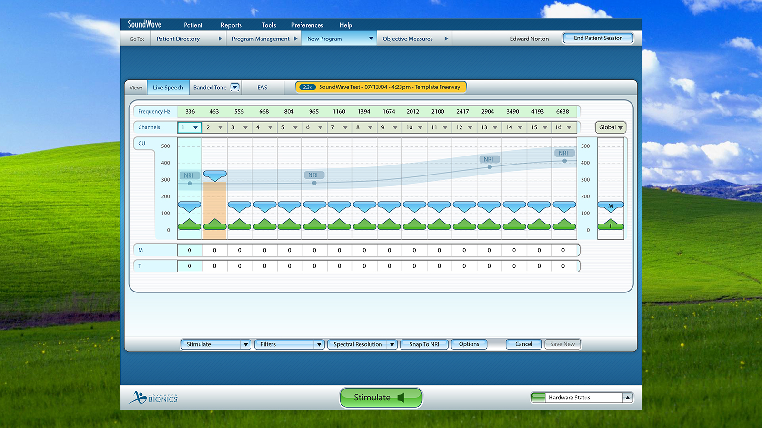Viewport: 762px width, 428px height.
Task: Switch to Banded Tone view
Action: click(x=210, y=88)
